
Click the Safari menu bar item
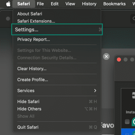click(24, 4)
